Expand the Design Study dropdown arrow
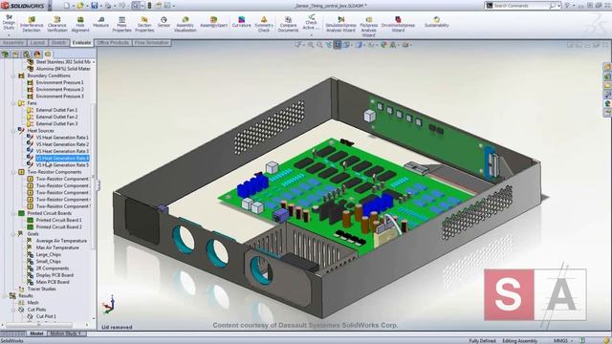The image size is (612, 344). pos(9,35)
